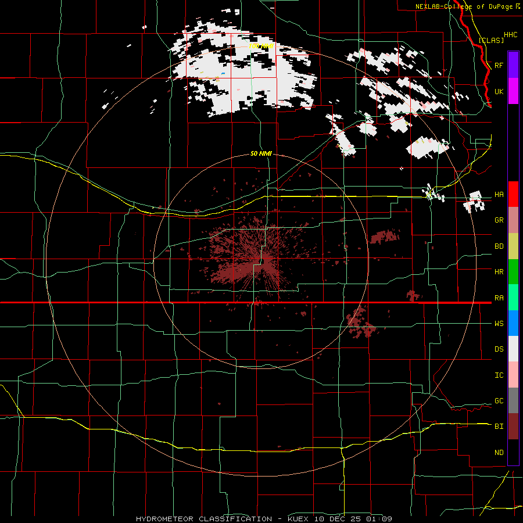This screenshot has height=523, width=523.
Task: Select the 'HR' legend label
Action: 499,272
